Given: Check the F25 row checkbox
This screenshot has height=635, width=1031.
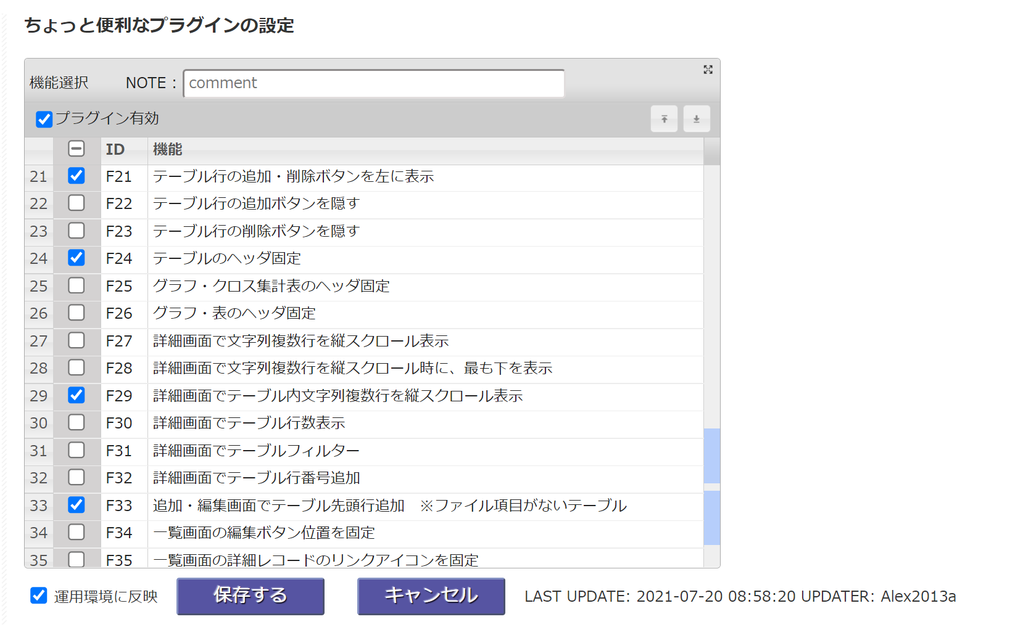Looking at the screenshot, I should tap(77, 285).
